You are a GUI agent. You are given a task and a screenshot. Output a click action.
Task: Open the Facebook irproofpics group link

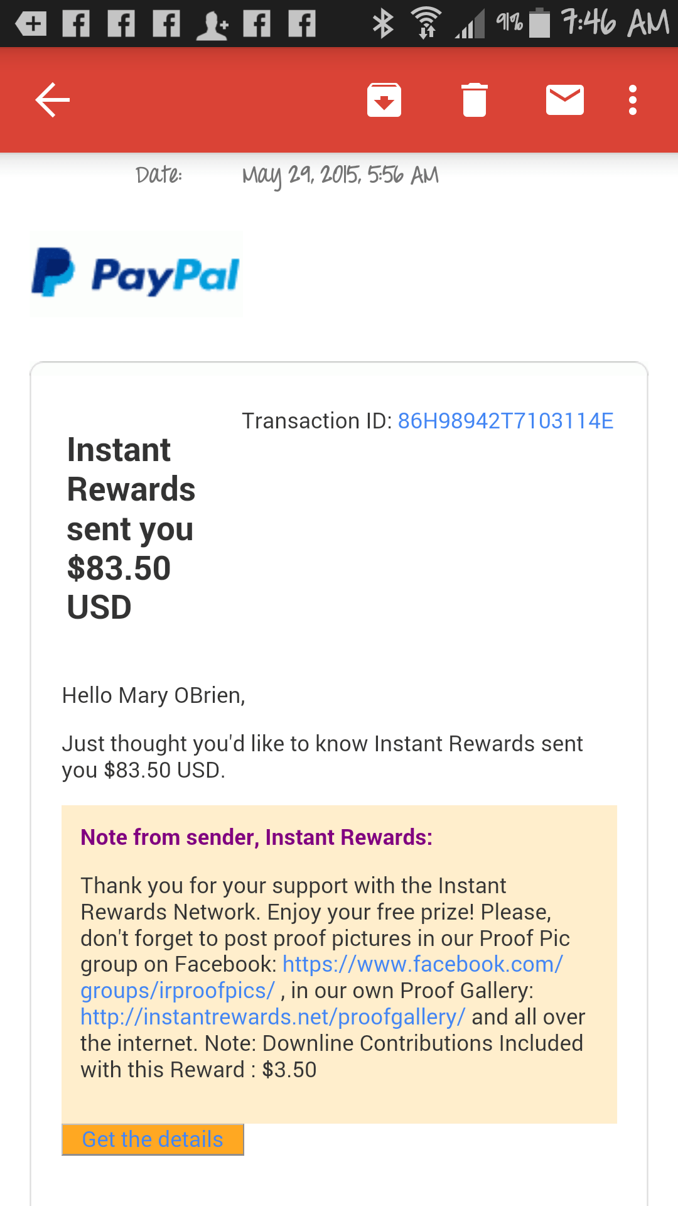[321, 977]
